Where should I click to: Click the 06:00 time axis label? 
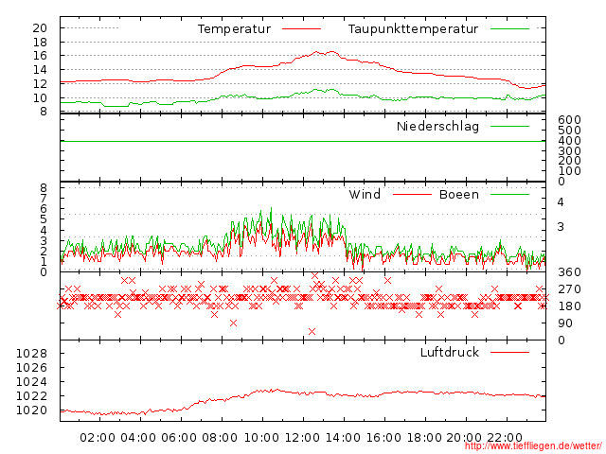[179, 438]
